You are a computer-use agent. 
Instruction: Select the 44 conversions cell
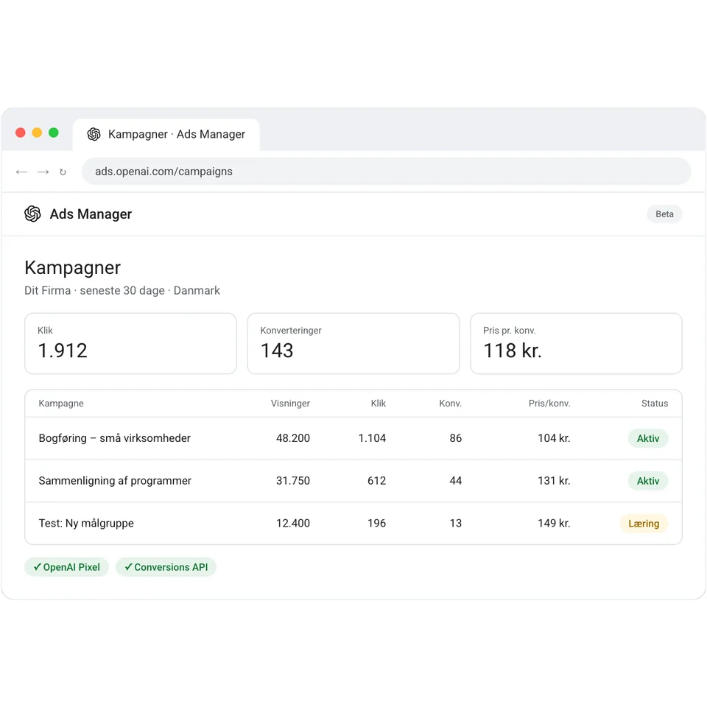tap(455, 481)
